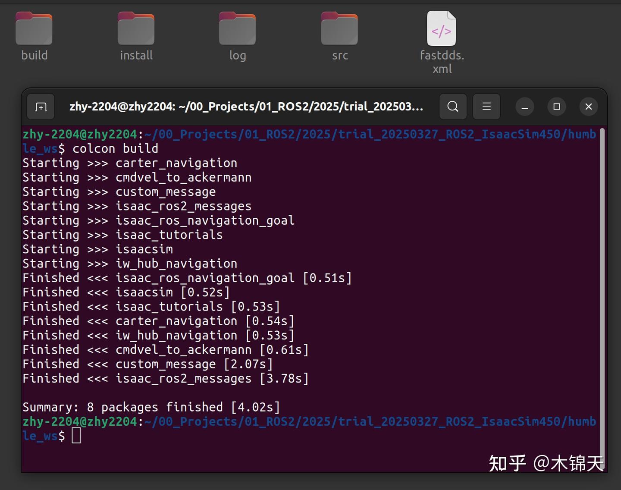Maximize the terminal window
Viewport: 621px width, 490px height.
[557, 107]
